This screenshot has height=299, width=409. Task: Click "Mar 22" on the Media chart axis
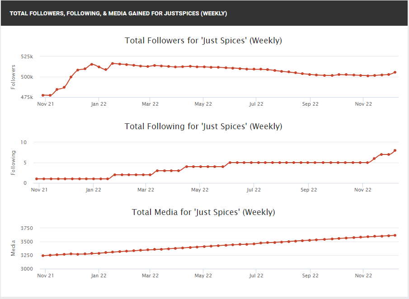point(150,276)
